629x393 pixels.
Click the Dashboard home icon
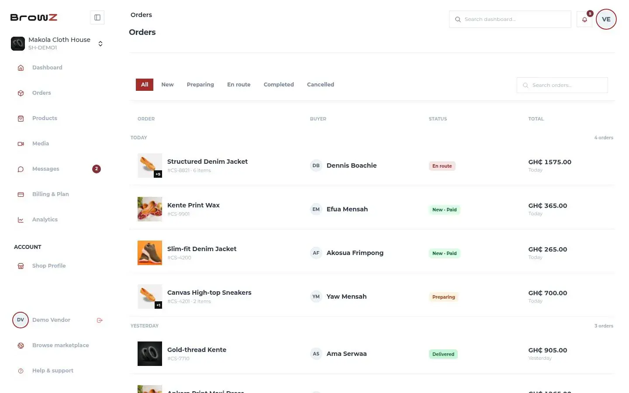(x=21, y=68)
